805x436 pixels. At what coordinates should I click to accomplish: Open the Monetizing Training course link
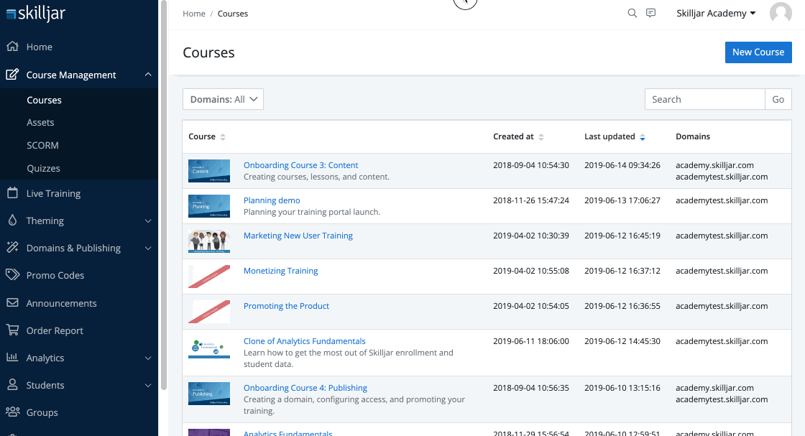pos(280,271)
